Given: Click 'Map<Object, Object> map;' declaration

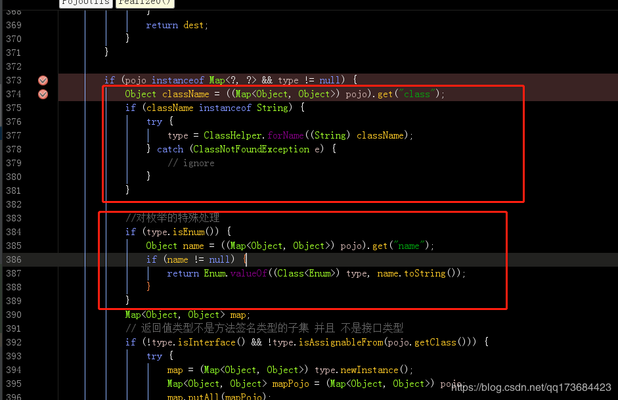Looking at the screenshot, I should (188, 315).
